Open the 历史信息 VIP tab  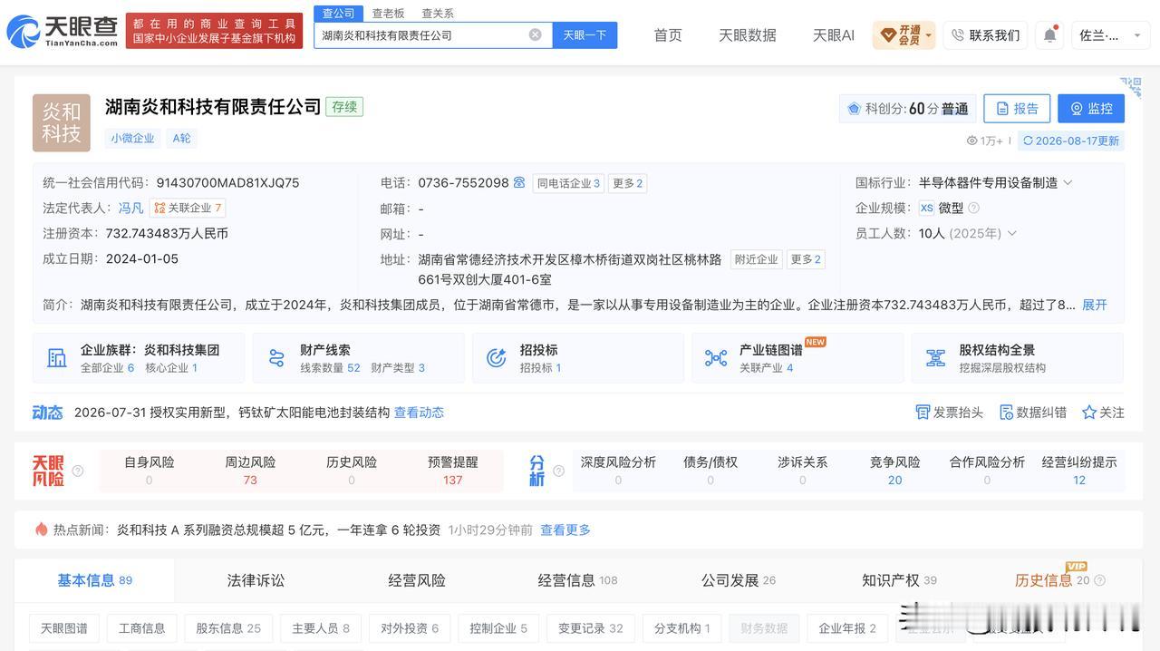coord(1051,580)
